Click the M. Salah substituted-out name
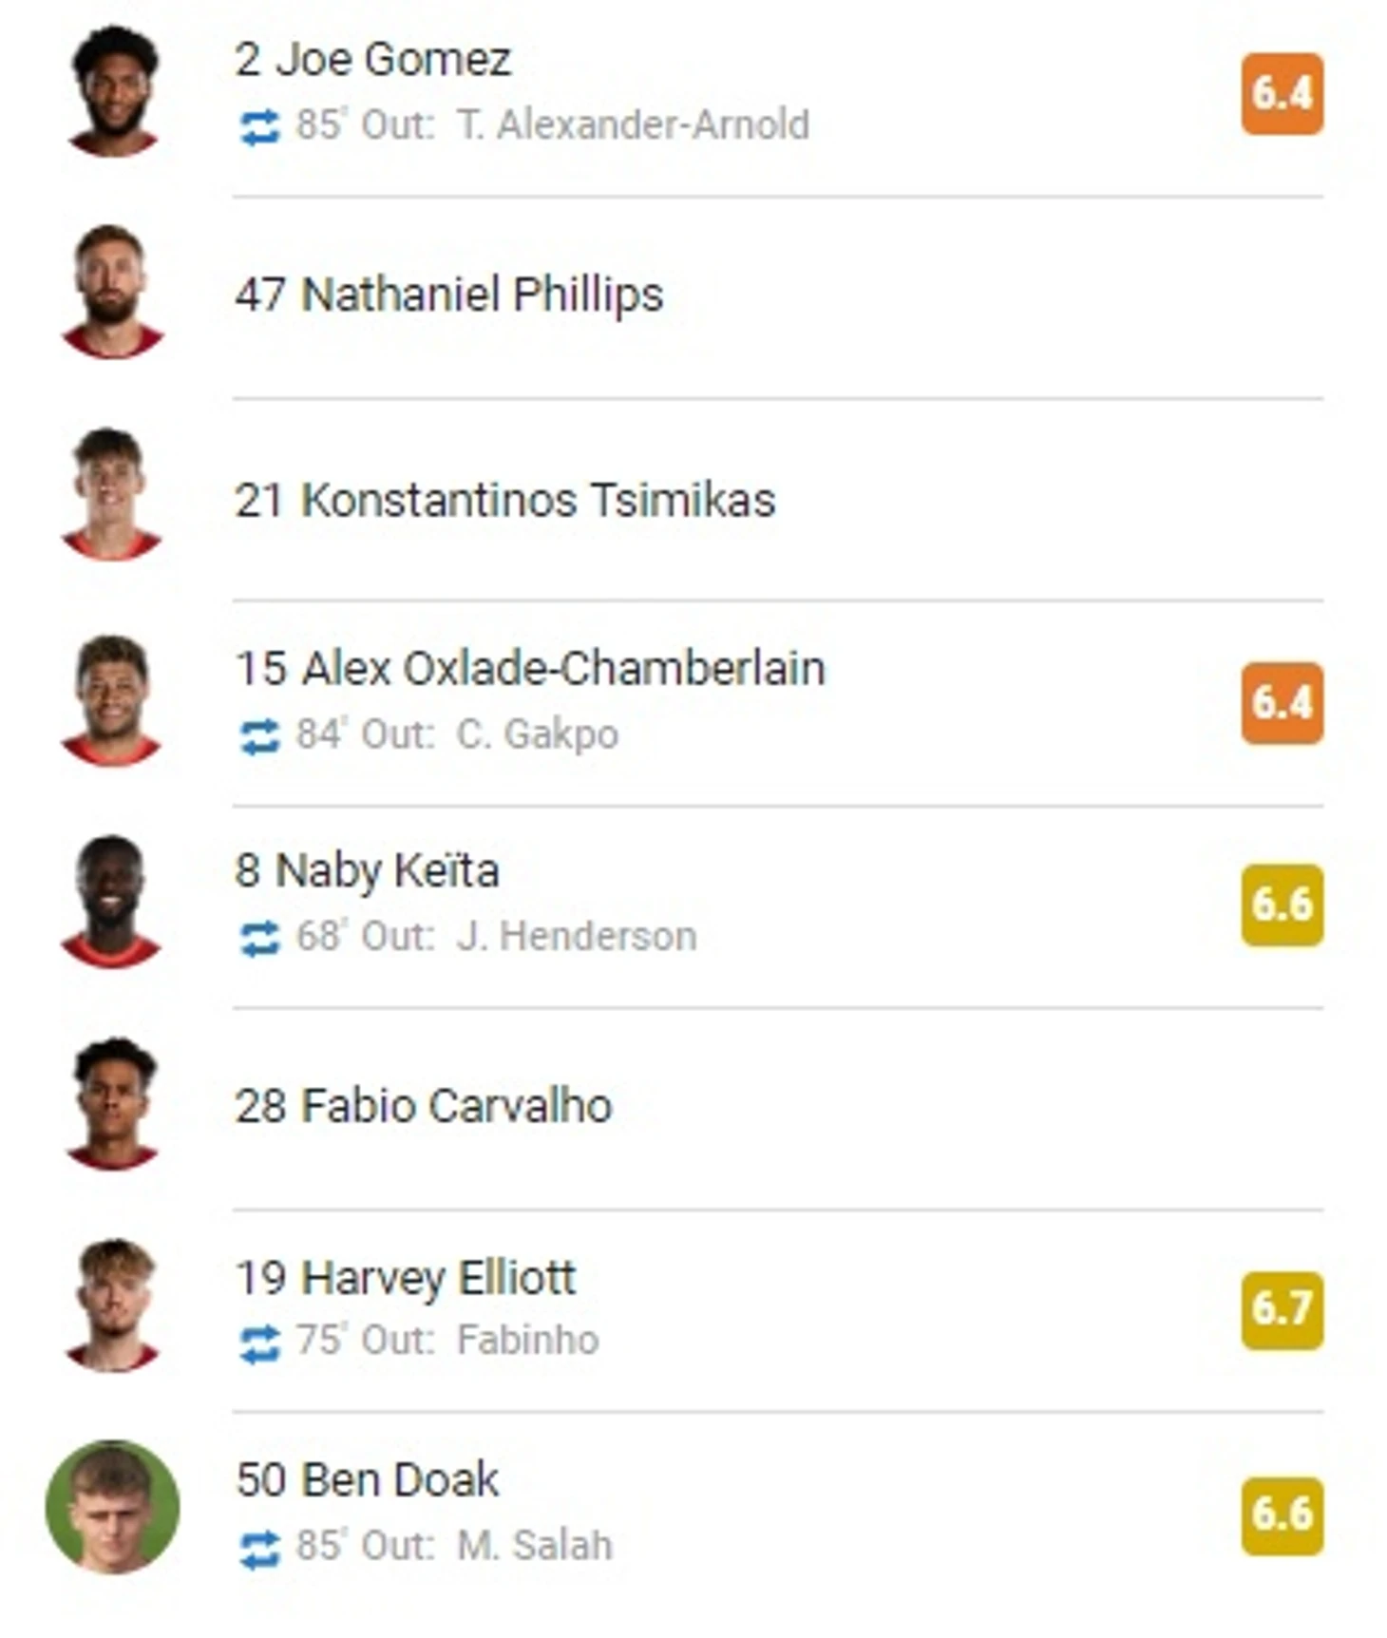This screenshot has width=1387, height=1638. pos(535,1546)
